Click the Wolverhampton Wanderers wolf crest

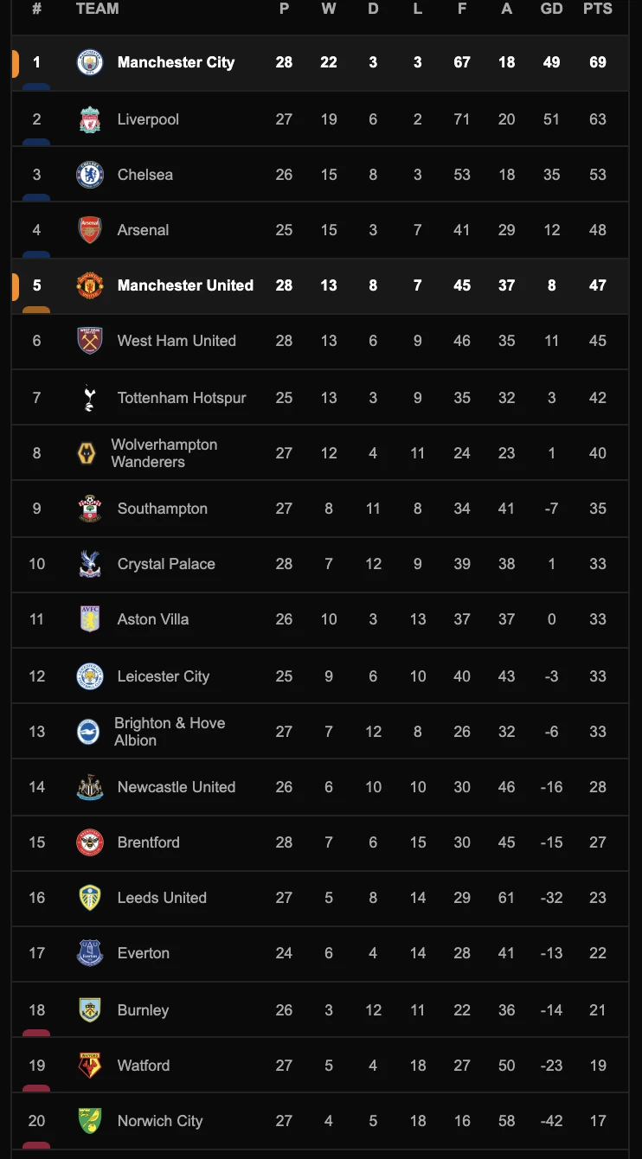point(87,453)
